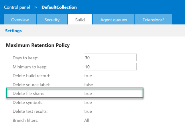The width and height of the screenshot is (185, 128).
Task: Click the Delete symbols true value
Action: 88,102
